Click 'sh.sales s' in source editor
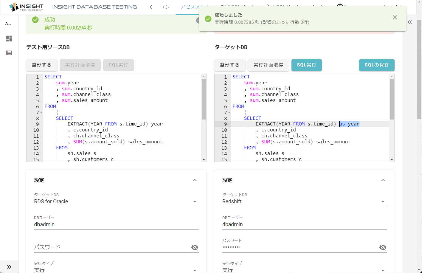This screenshot has height=273, width=422. (x=82, y=153)
